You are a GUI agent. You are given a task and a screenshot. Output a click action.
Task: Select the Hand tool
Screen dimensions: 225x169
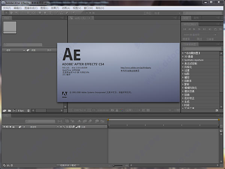coord(11,13)
